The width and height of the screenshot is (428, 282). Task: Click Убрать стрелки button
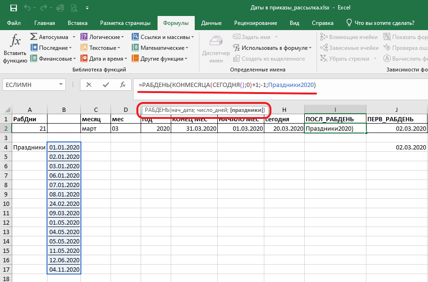pos(345,58)
